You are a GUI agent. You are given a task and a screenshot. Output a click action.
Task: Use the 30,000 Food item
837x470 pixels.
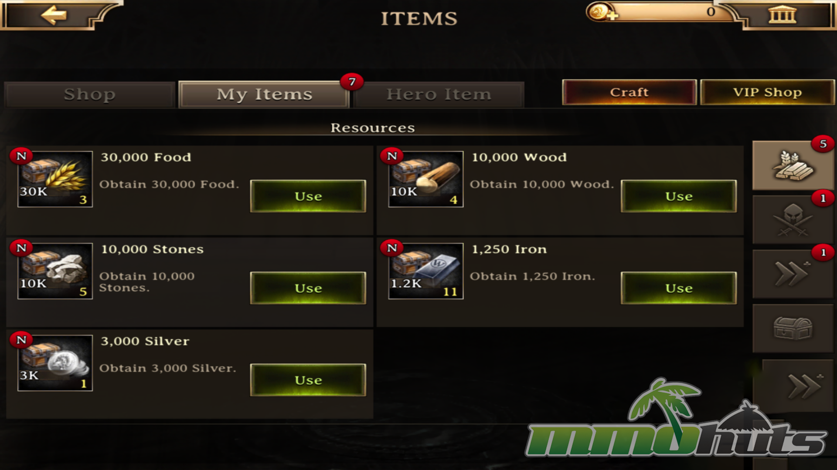coord(308,196)
